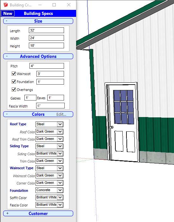Click the New button
Image resolution: width=174 pixels, height=222 pixels.
coord(8,13)
